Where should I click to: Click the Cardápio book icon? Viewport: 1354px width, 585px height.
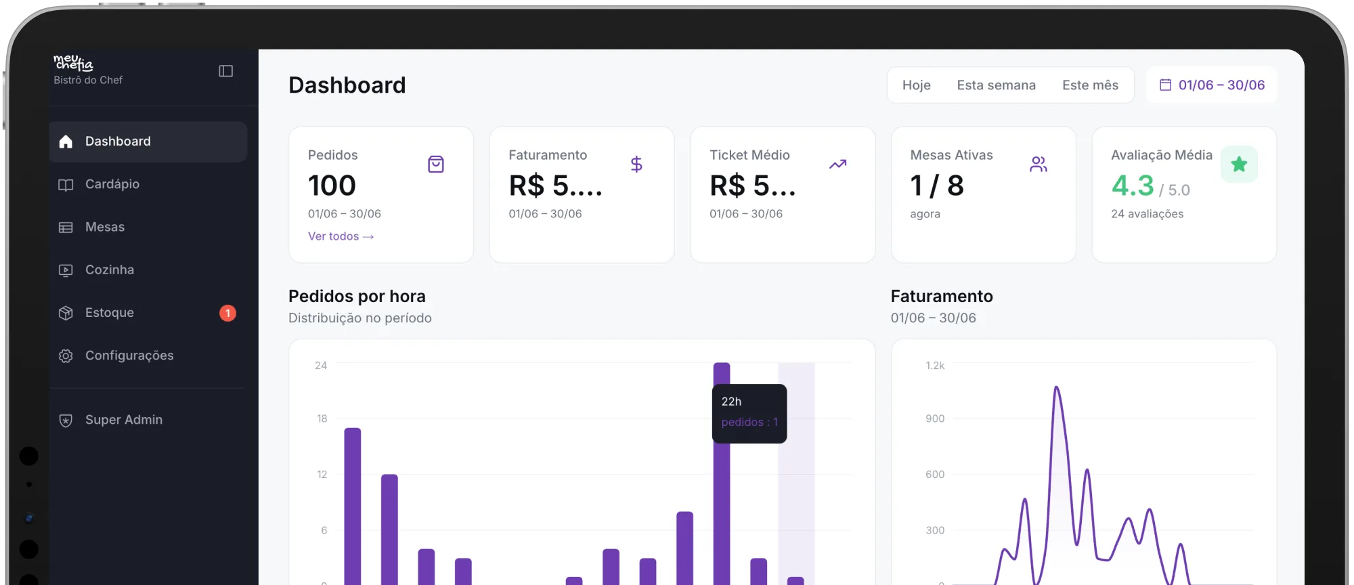click(66, 185)
